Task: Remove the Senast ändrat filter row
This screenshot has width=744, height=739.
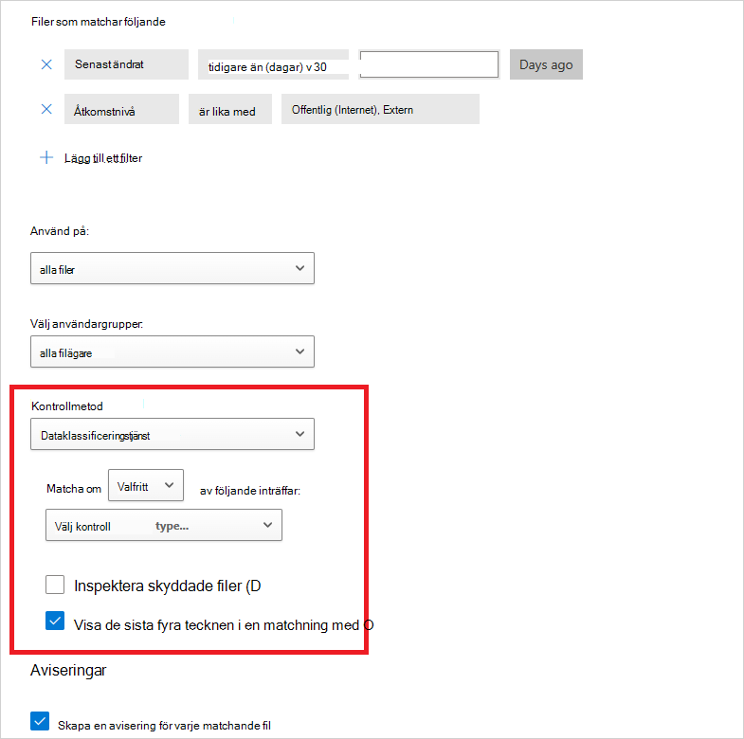Action: pos(46,64)
